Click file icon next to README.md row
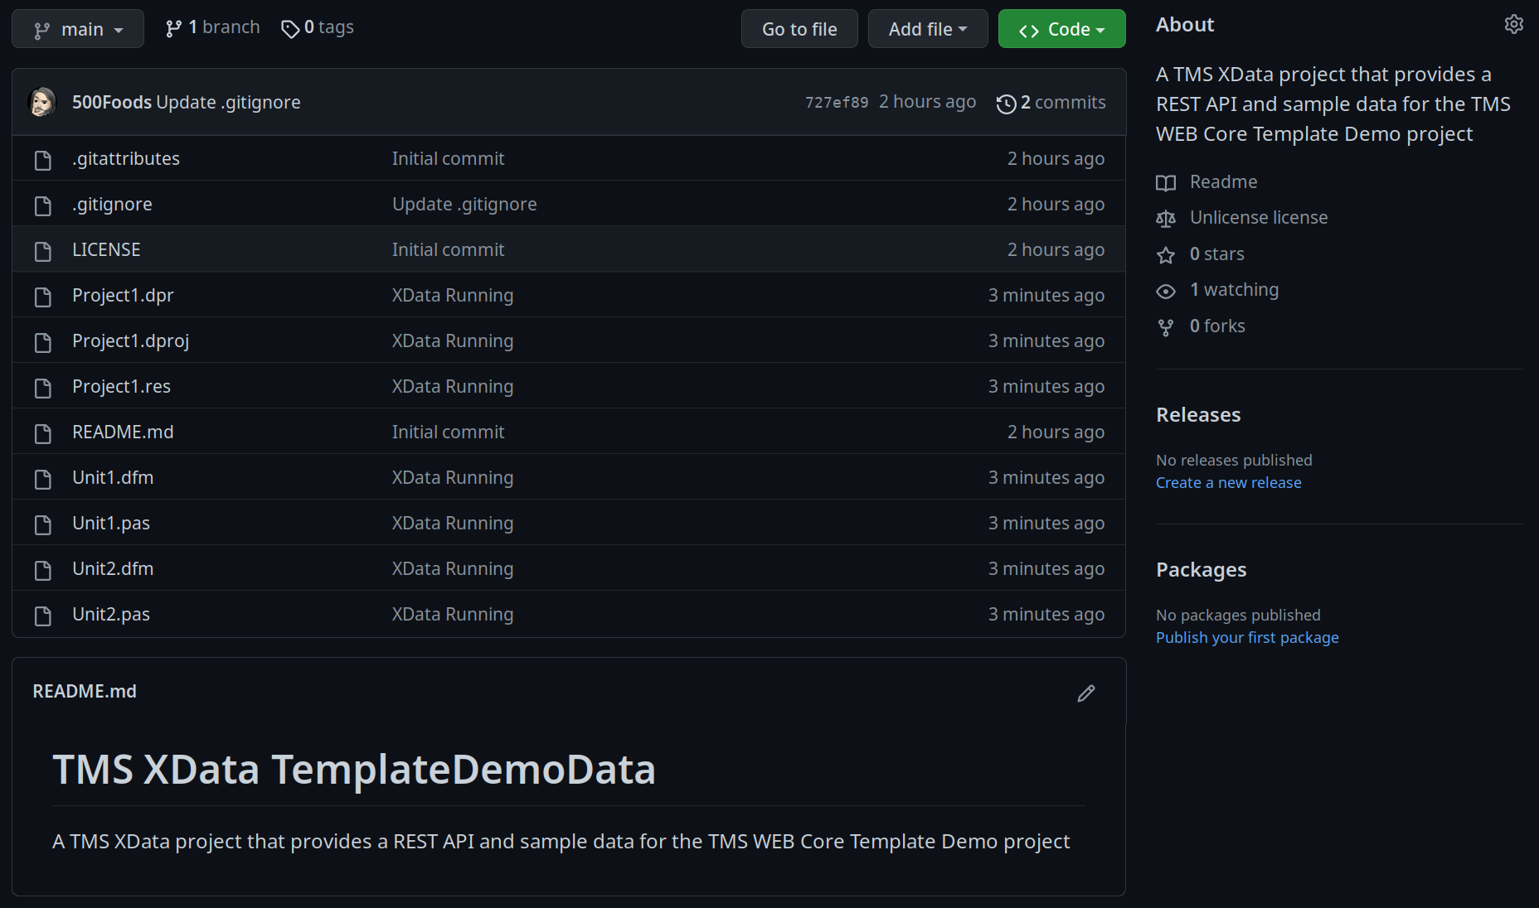Viewport: 1539px width, 908px height. click(43, 433)
